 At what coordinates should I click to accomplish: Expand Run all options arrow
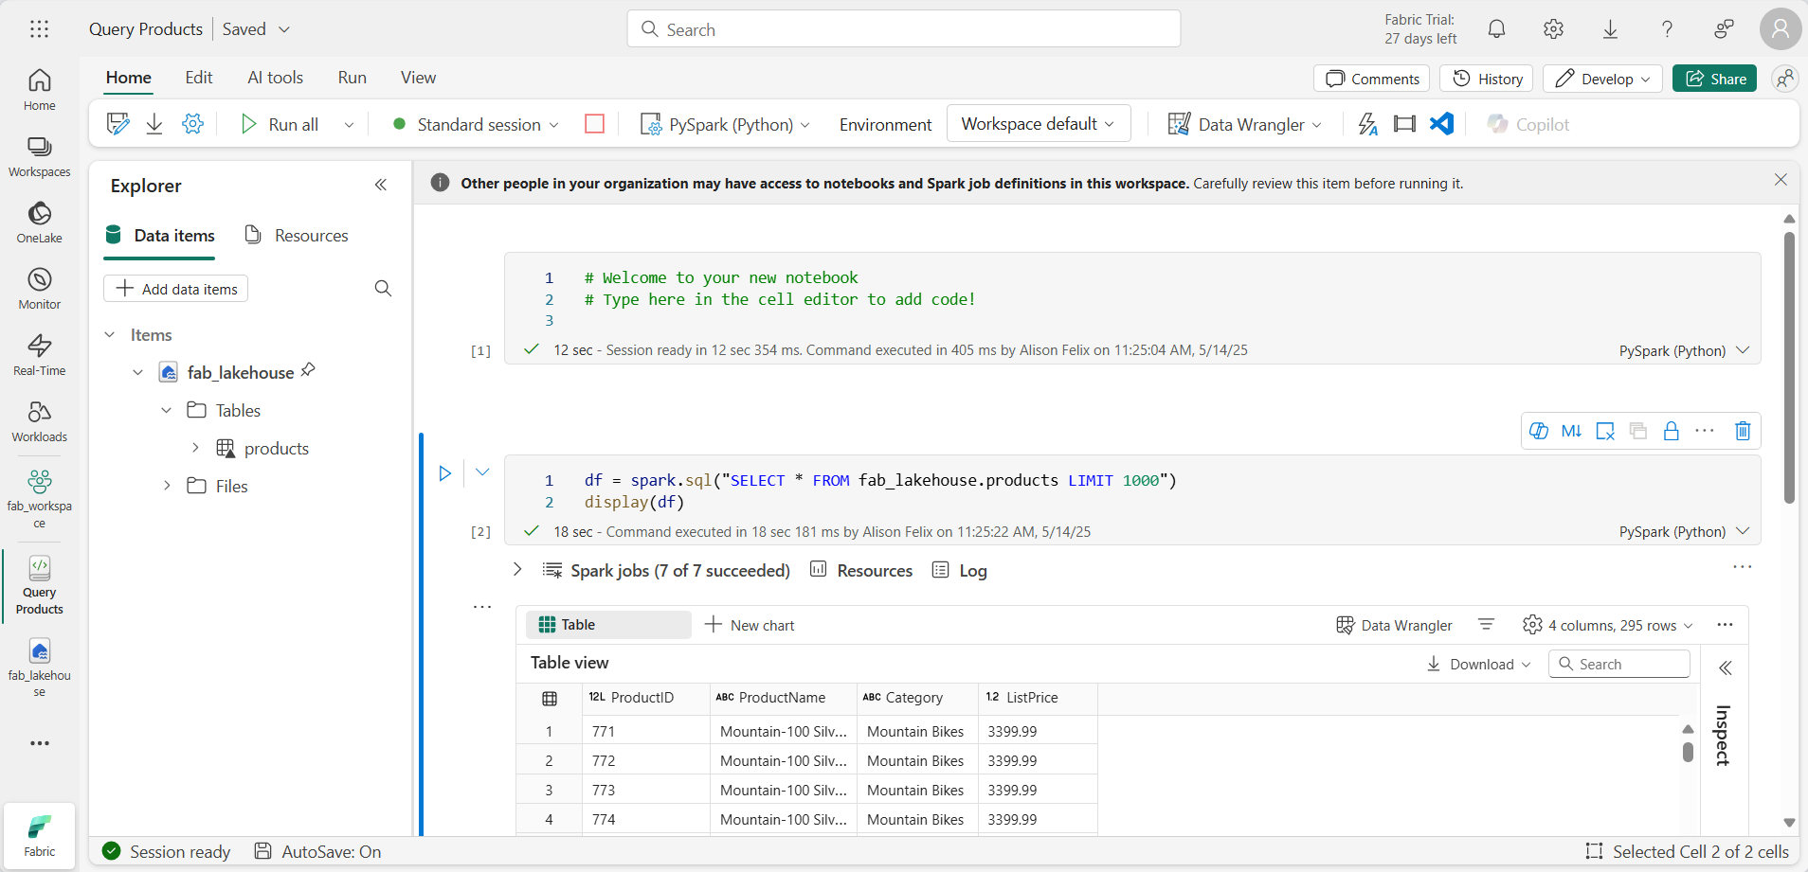tap(349, 124)
